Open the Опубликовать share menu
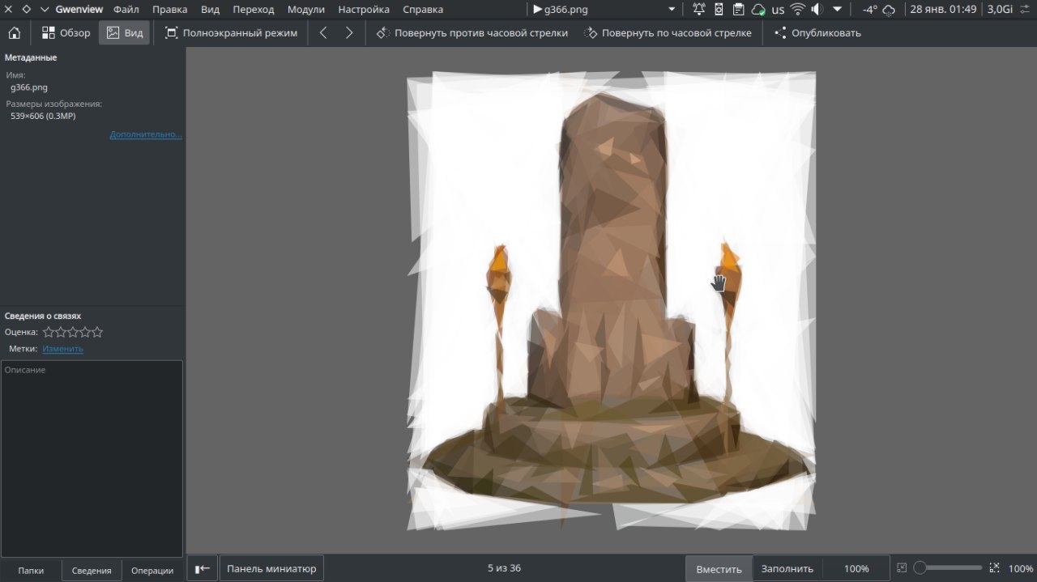 click(817, 33)
